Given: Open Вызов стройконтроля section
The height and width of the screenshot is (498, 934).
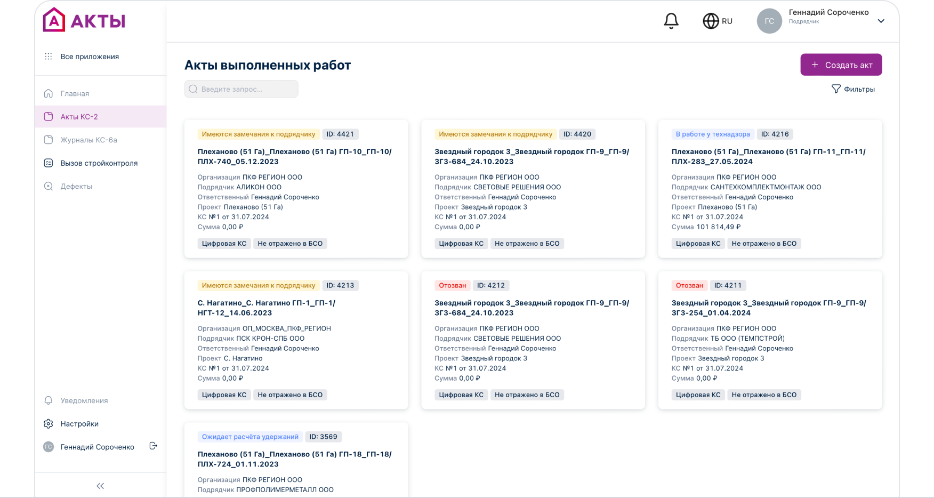Looking at the screenshot, I should 99,163.
